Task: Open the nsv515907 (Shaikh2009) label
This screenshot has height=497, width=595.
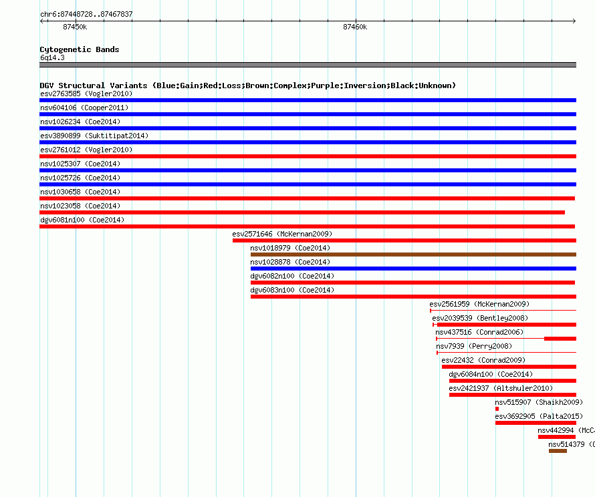Action: (x=539, y=402)
